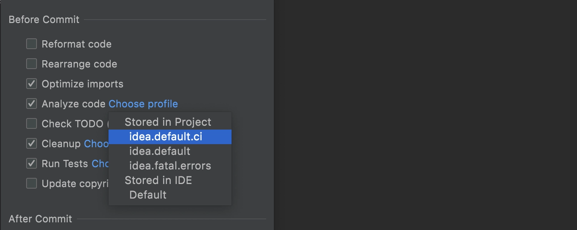This screenshot has width=577, height=230.
Task: Uncheck the Cleanup checkbox
Action: [x=32, y=144]
